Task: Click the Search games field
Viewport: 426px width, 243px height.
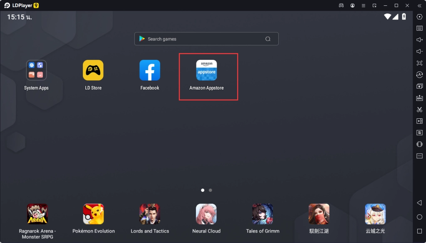Action: pos(206,39)
